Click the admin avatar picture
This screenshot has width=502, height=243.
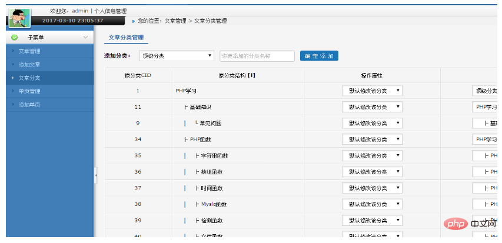tap(19, 18)
